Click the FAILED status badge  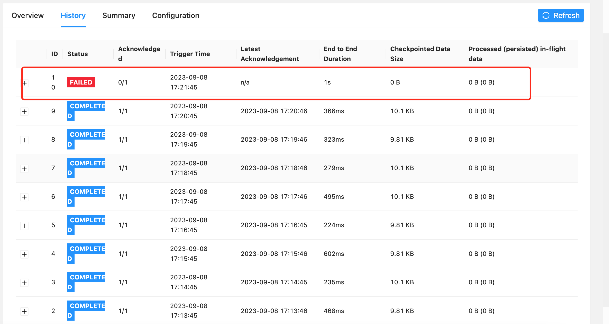pyautogui.click(x=81, y=82)
